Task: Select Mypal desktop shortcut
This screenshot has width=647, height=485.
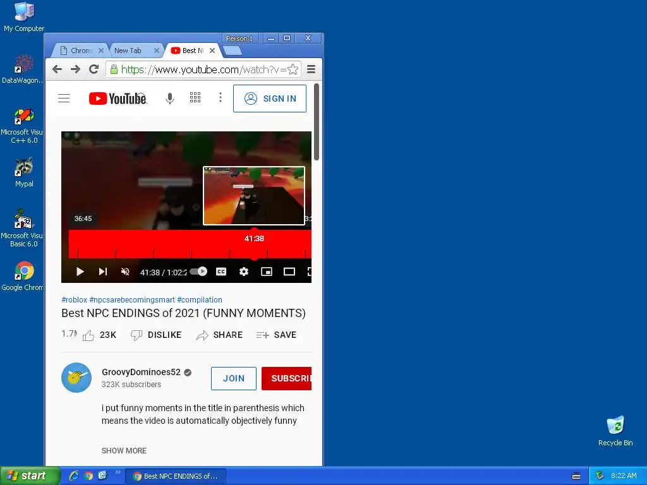Action: tap(24, 172)
